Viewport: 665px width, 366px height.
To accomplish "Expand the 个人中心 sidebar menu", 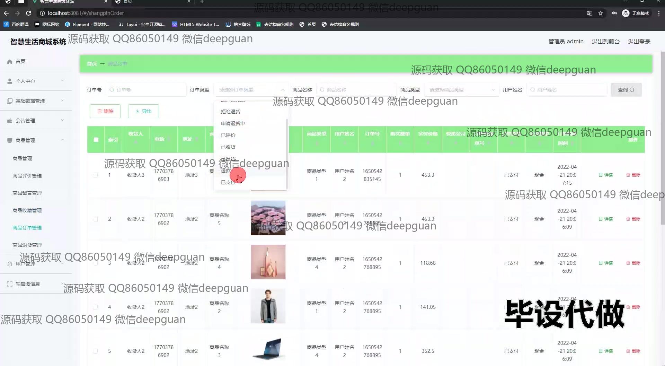I will point(36,81).
